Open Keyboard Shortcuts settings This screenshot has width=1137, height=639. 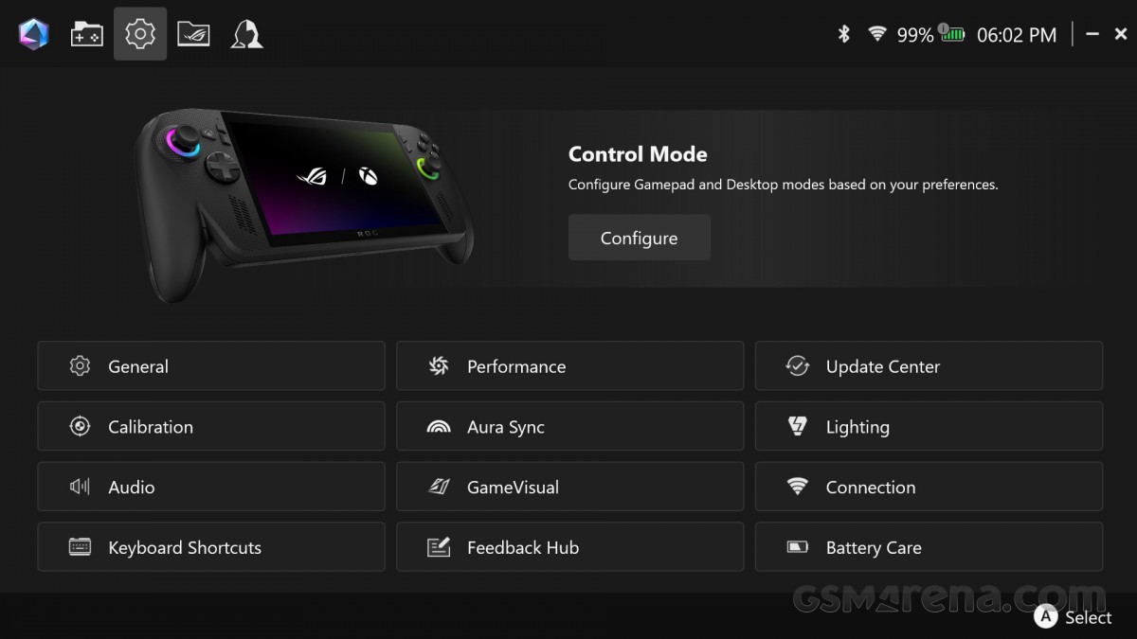coord(211,547)
